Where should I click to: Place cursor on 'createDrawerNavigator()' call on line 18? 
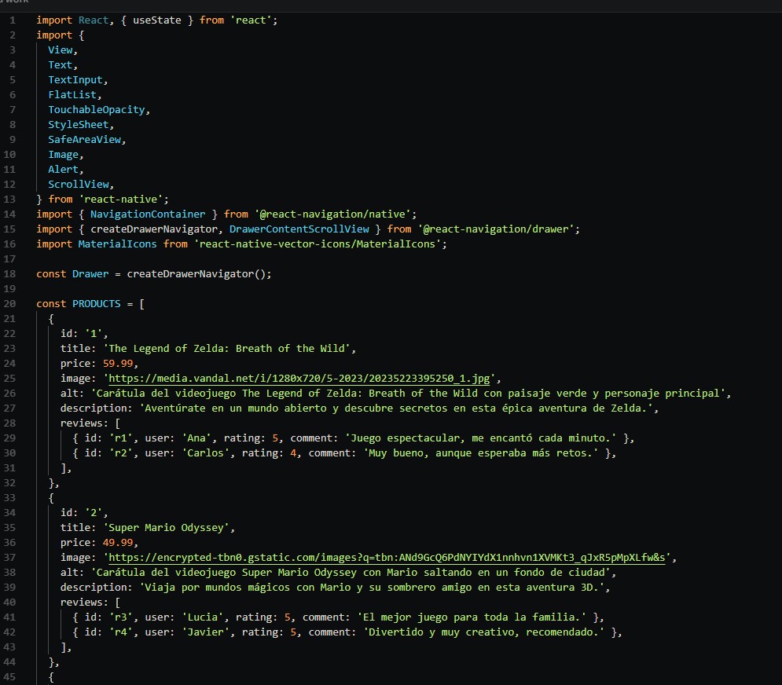(x=196, y=273)
